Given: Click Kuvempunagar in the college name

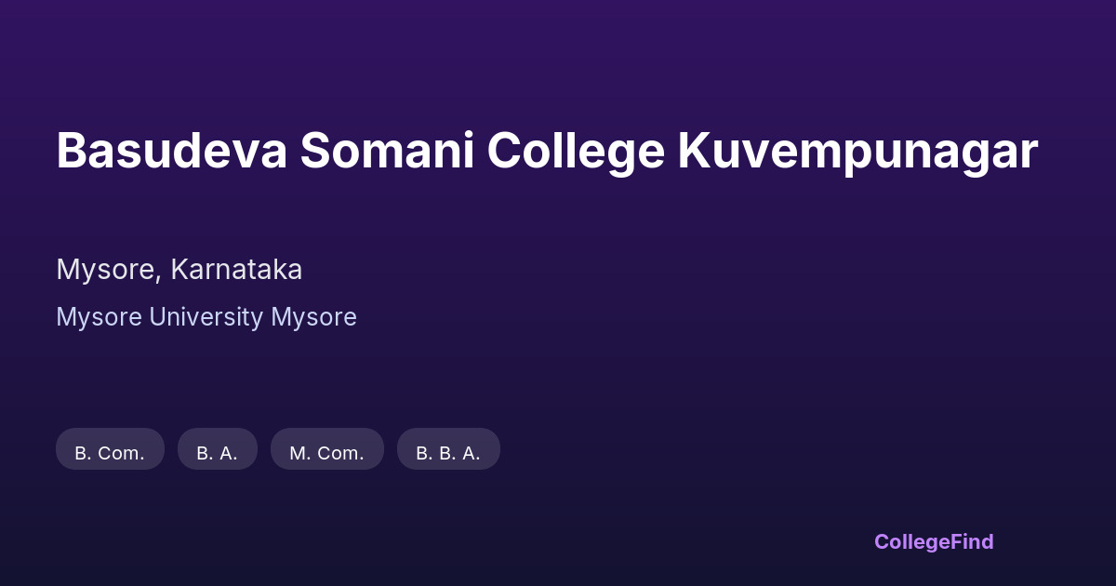Looking at the screenshot, I should [857, 152].
